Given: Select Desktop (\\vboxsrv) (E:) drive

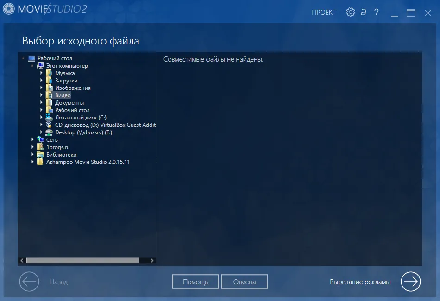Looking at the screenshot, I should coord(84,132).
